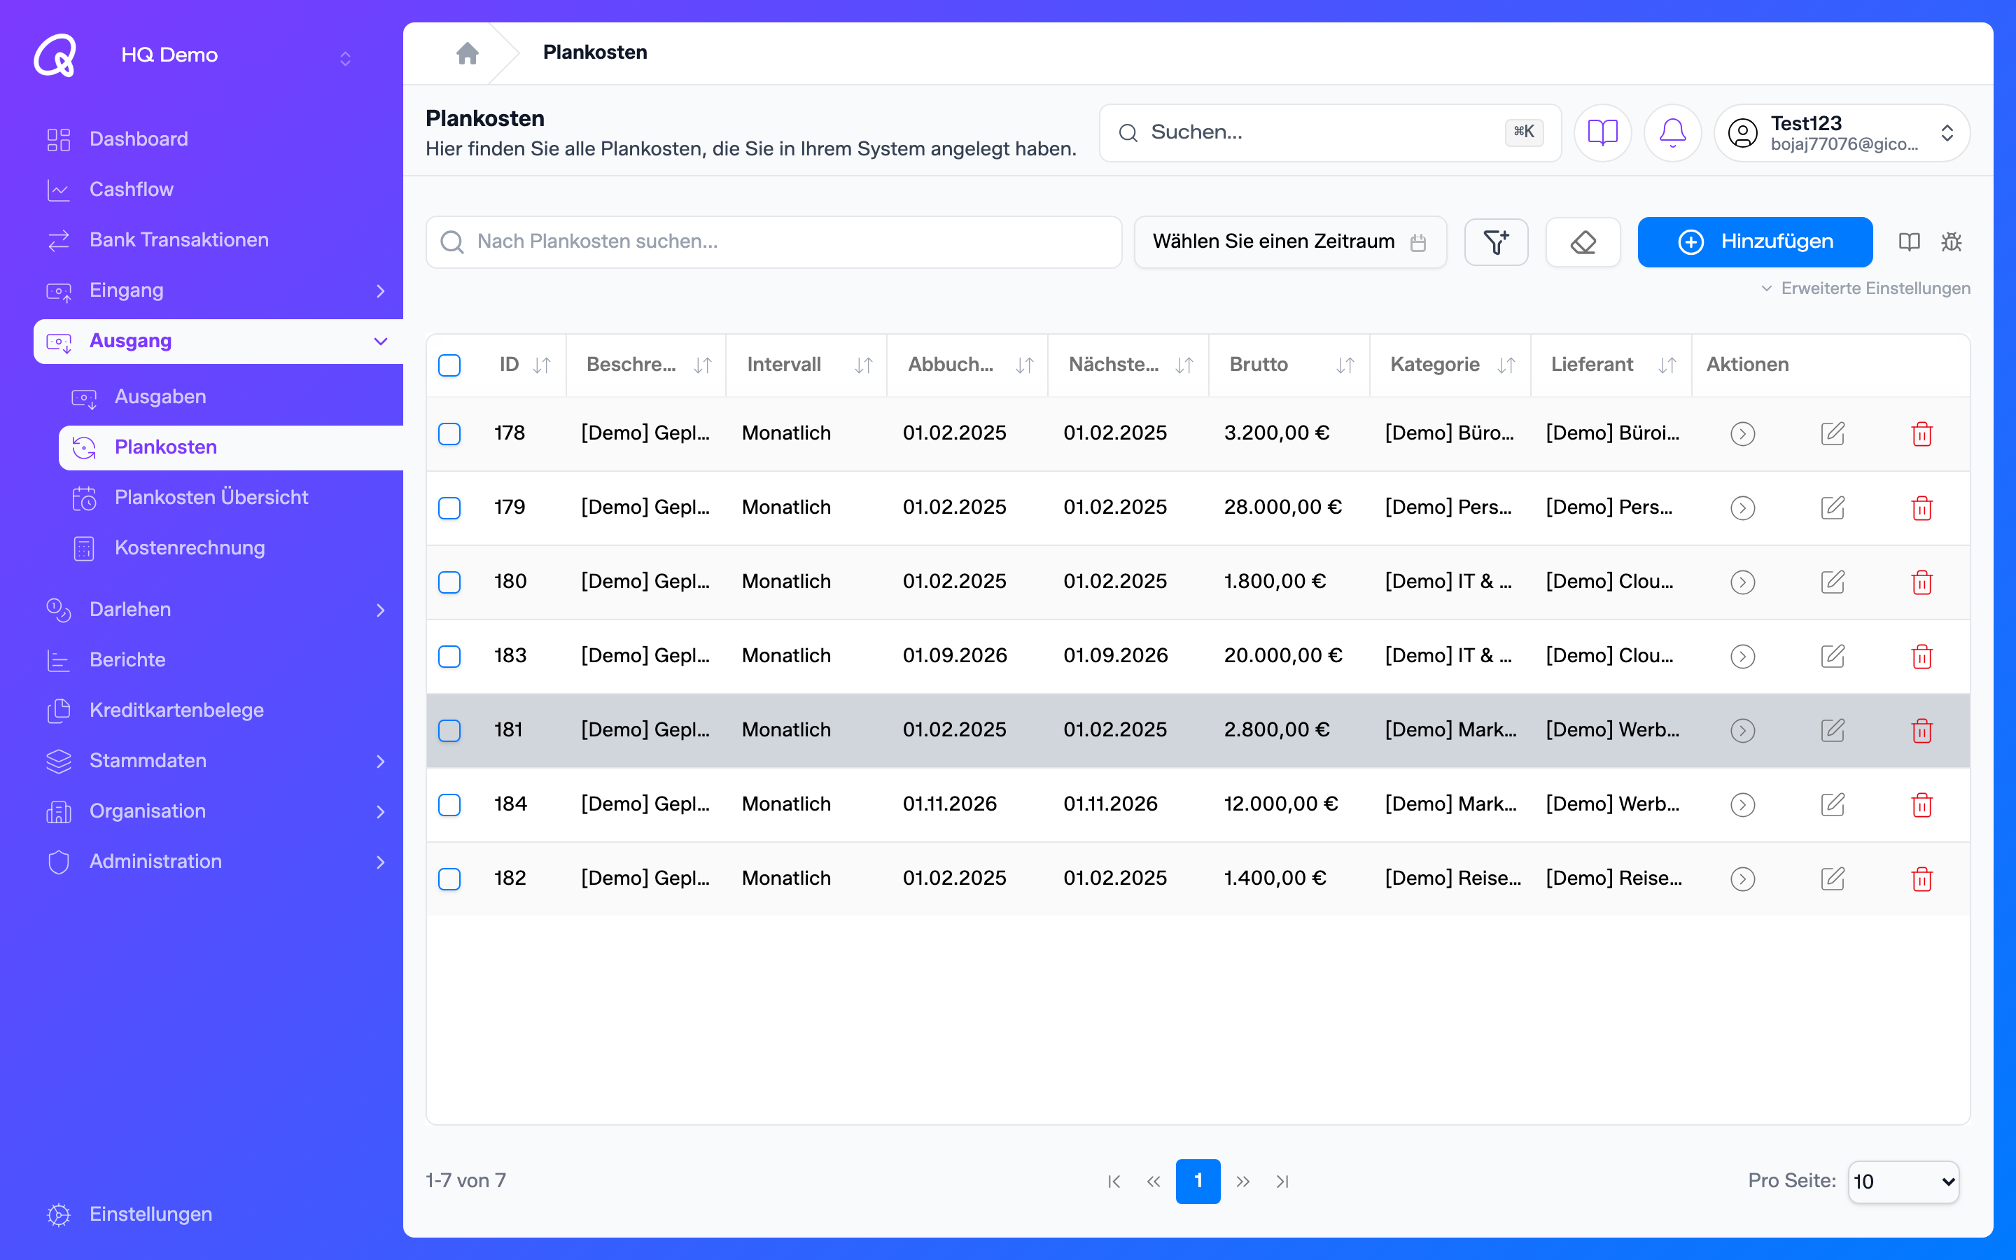Open details arrow for entry 183
Viewport: 2016px width, 1260px height.
[1743, 656]
